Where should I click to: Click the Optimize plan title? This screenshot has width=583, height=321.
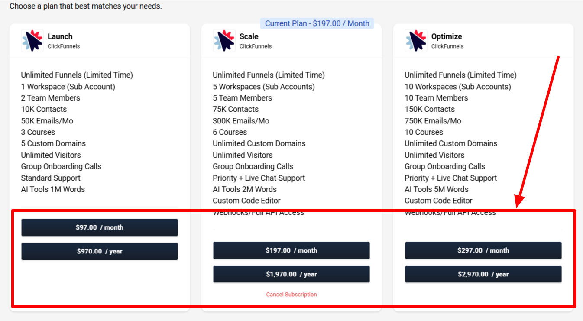447,36
